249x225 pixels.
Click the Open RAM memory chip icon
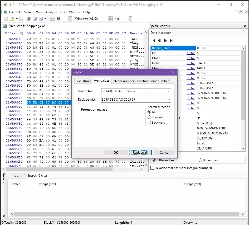29,19
